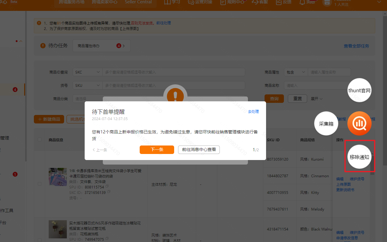387x242 pixels.
Task: Click the 请输入属性名称 input field
Action: [x=329, y=72]
